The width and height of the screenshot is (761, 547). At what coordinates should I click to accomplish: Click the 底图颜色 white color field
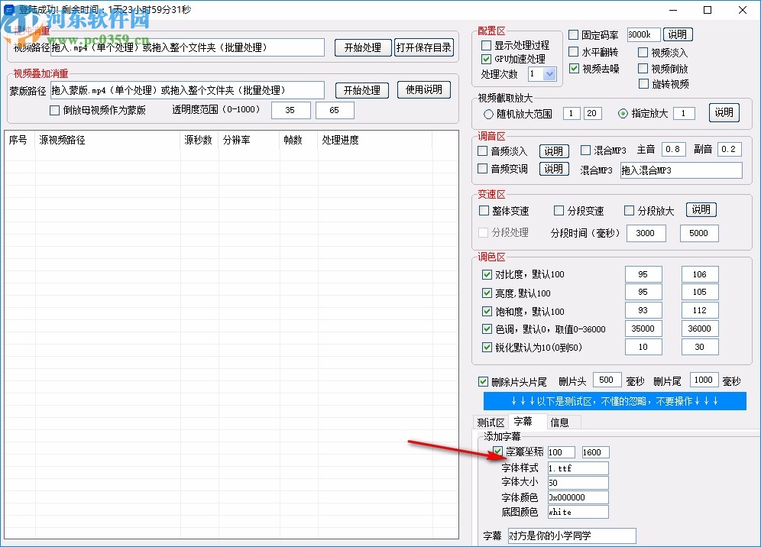point(577,512)
